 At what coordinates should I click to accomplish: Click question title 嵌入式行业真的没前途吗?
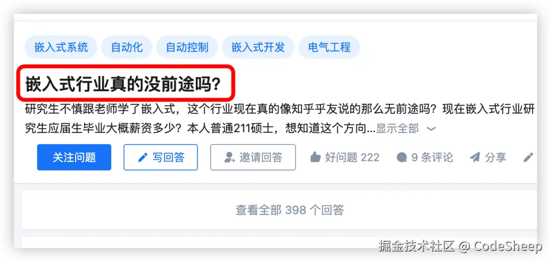(x=123, y=84)
